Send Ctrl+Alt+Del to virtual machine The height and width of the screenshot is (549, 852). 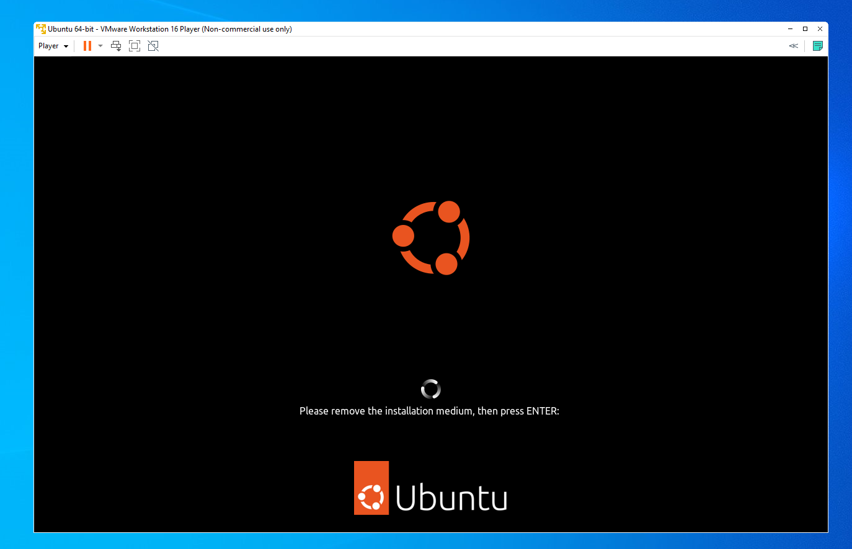(116, 46)
